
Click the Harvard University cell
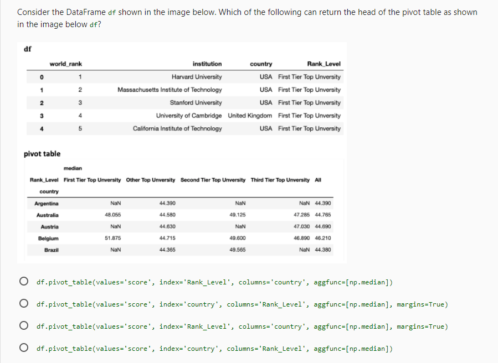click(197, 77)
